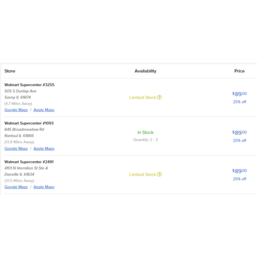
Task: Open Apple Maps link for Savoy store
Action: pyautogui.click(x=44, y=110)
